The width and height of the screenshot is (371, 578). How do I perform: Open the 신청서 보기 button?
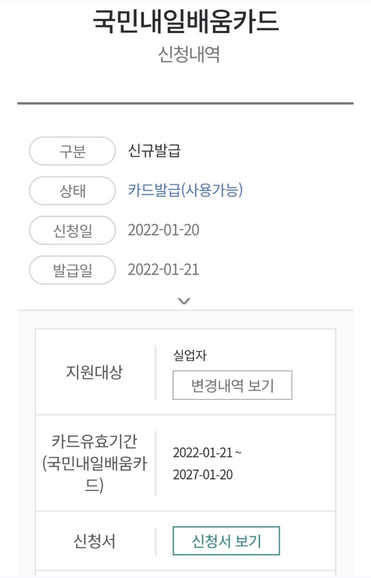click(226, 541)
